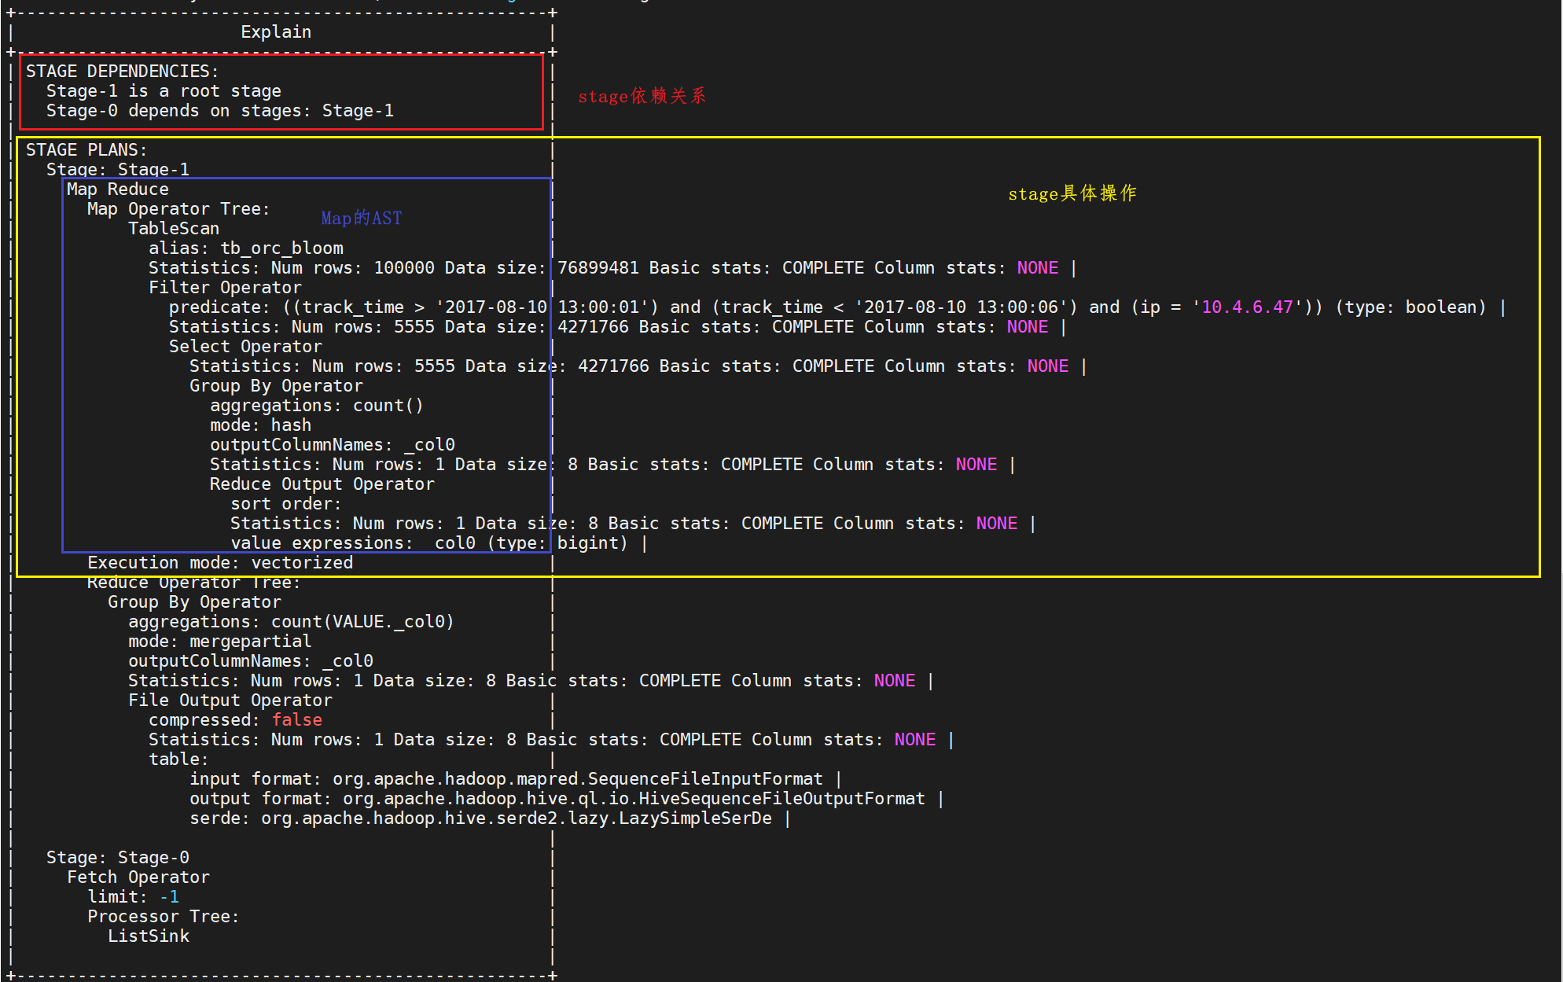Viewport: 1563px width, 982px height.
Task: Click the line "Stage-1 is a root stage"
Action: click(164, 91)
